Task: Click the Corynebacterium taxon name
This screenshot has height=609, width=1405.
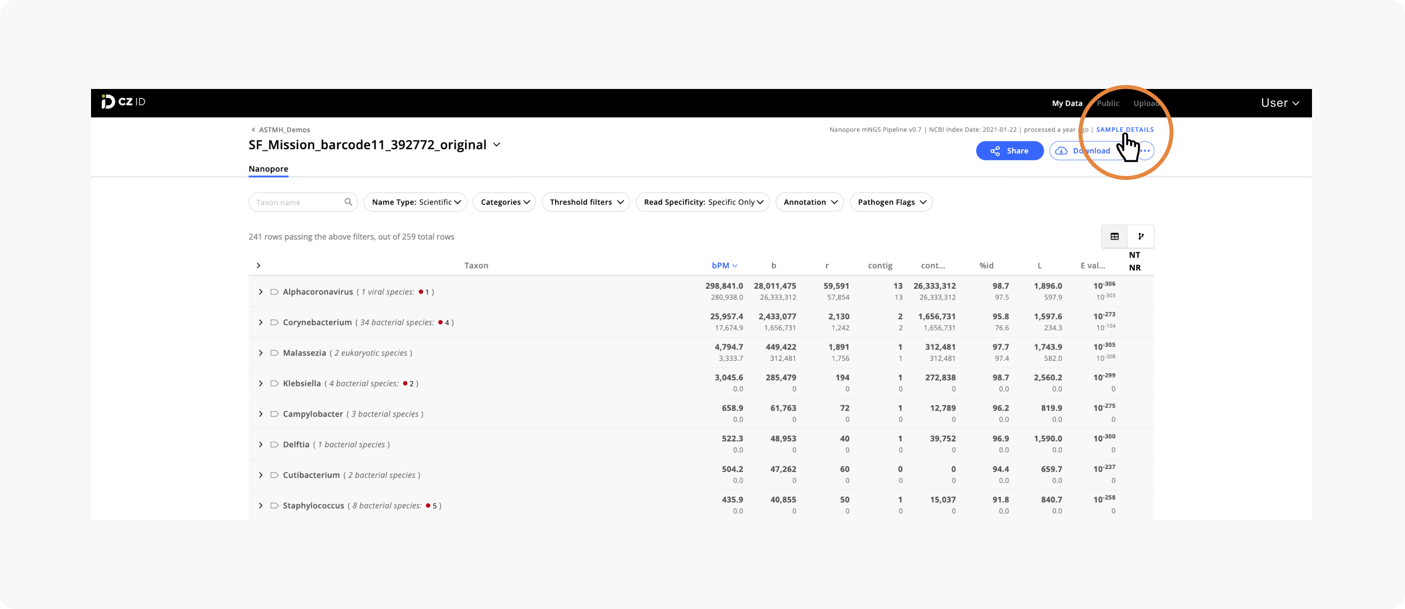Action: coord(318,322)
